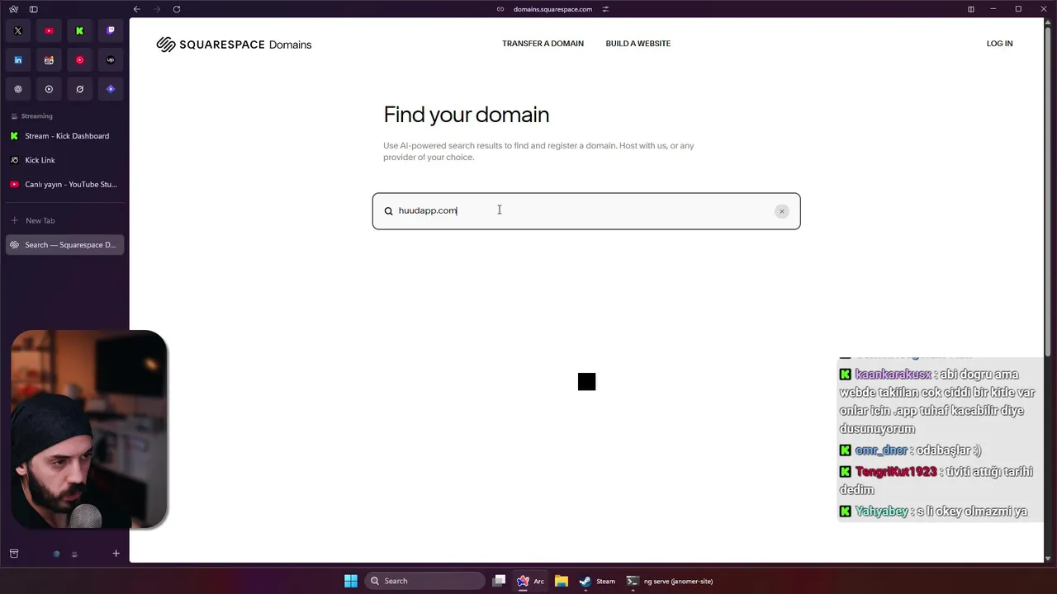1057x594 pixels.
Task: Open the circular play-button pinned favorite
Action: tap(49, 89)
